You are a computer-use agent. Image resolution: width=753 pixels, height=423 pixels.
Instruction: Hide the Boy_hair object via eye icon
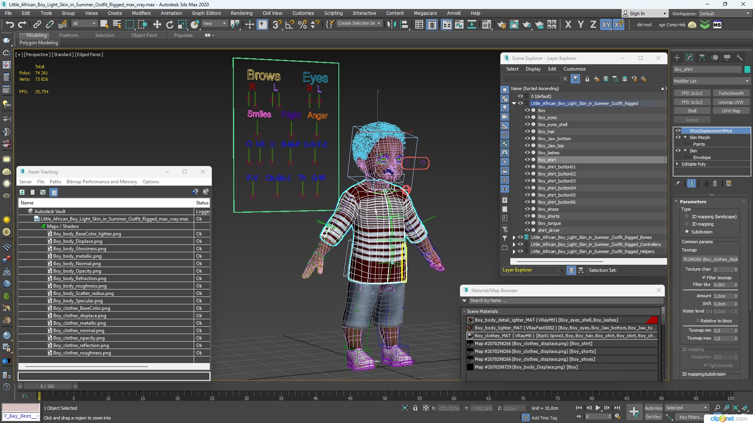point(527,132)
